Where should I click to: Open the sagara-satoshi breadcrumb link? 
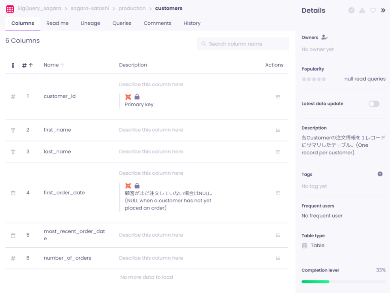pyautogui.click(x=89, y=8)
